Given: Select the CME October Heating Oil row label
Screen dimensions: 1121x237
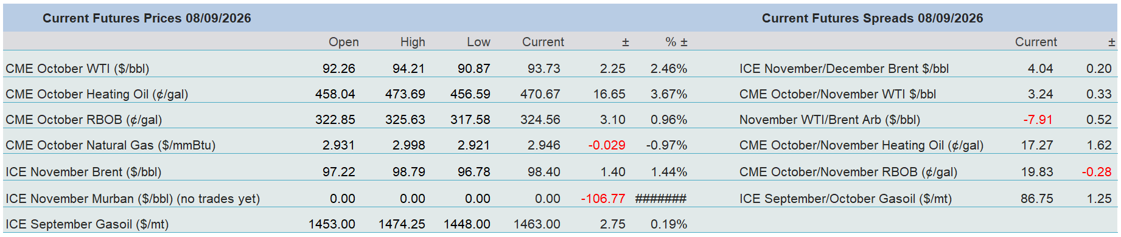Looking at the screenshot, I should [x=97, y=94].
